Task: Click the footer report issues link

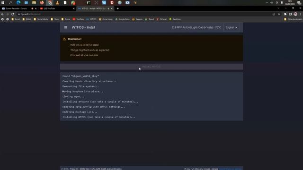Action: click(231, 169)
